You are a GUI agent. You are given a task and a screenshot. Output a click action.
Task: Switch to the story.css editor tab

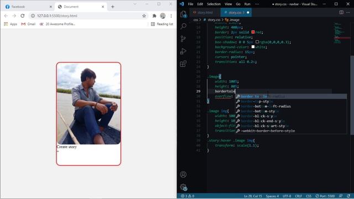point(236,12)
